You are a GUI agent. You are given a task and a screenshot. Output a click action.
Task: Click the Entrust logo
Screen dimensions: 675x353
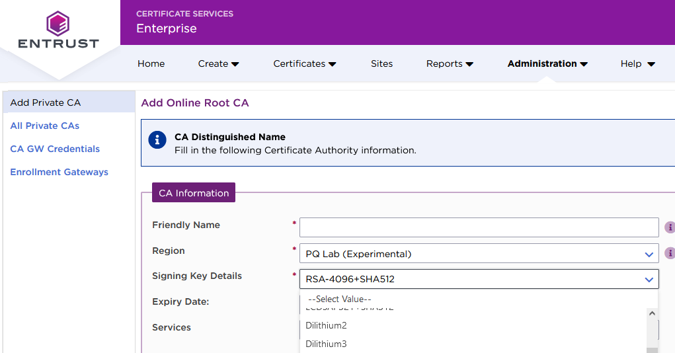58,30
